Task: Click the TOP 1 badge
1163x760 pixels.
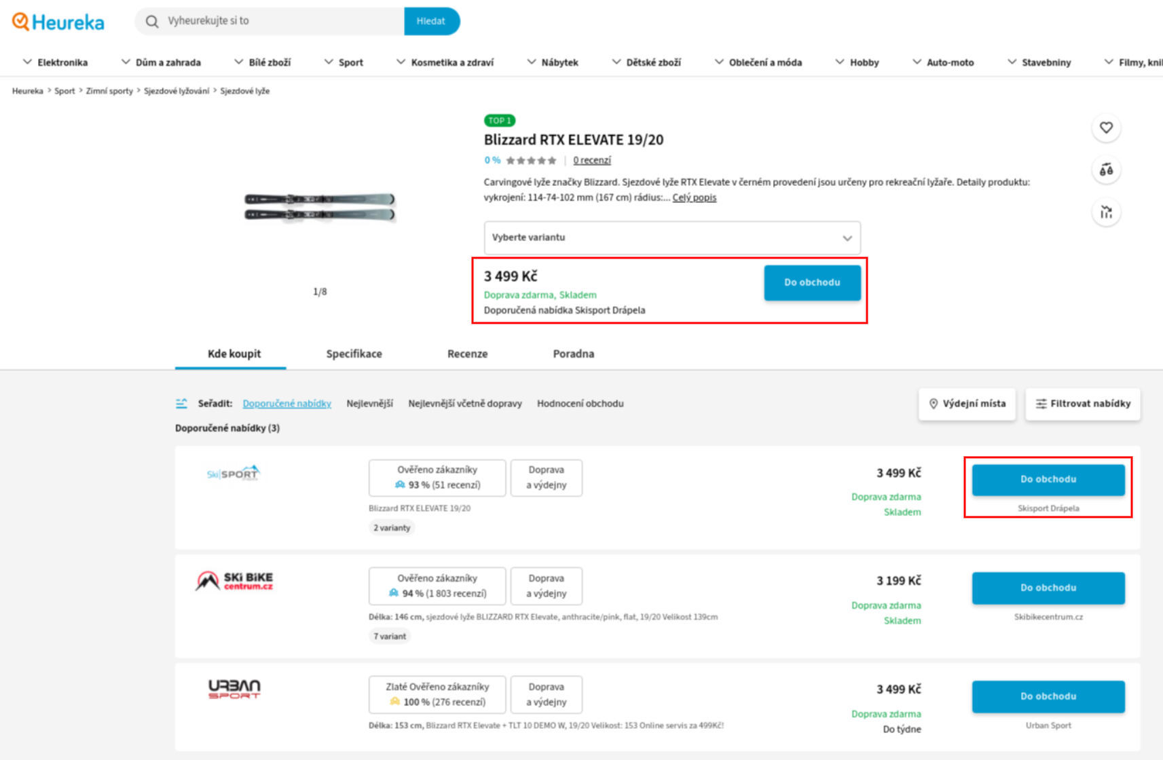Action: pos(500,121)
